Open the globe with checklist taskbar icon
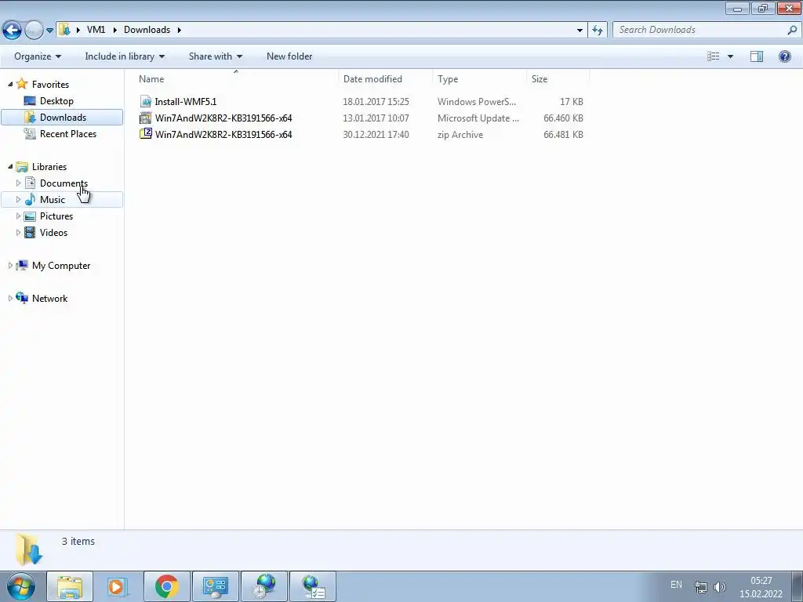This screenshot has height=602, width=803. [x=312, y=586]
